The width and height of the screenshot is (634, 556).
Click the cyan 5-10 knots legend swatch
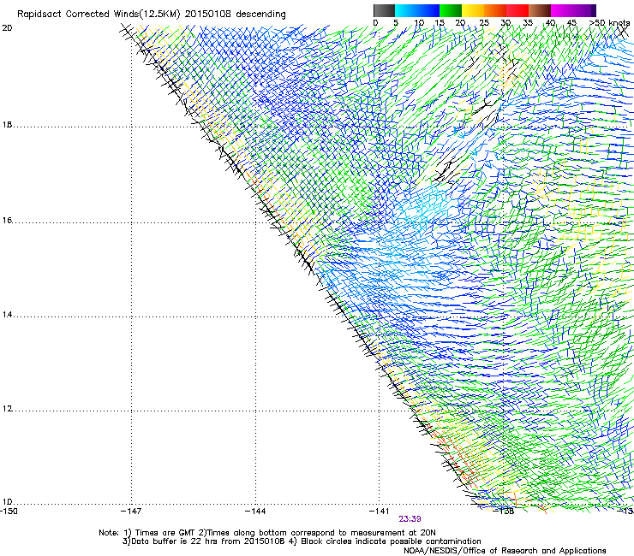click(406, 10)
